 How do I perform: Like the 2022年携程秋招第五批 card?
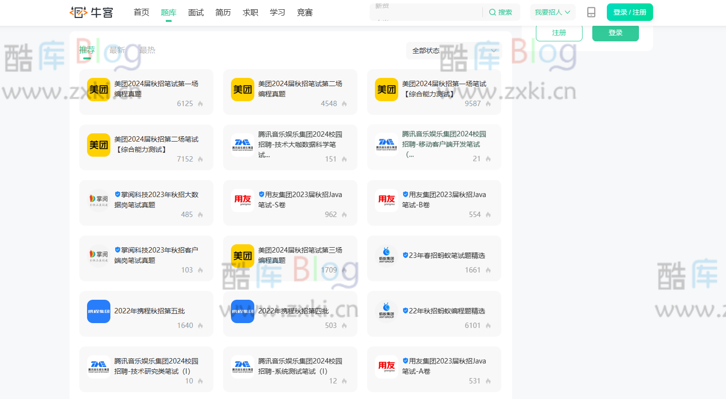201,326
